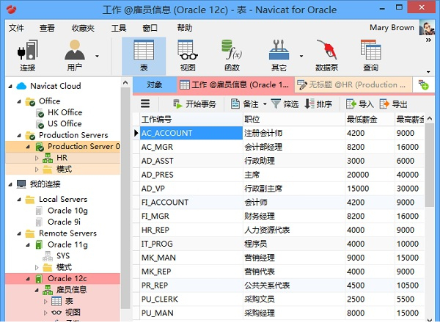Select the Oracle 10g connection
Image resolution: width=440 pixels, height=334 pixels.
pos(67,211)
